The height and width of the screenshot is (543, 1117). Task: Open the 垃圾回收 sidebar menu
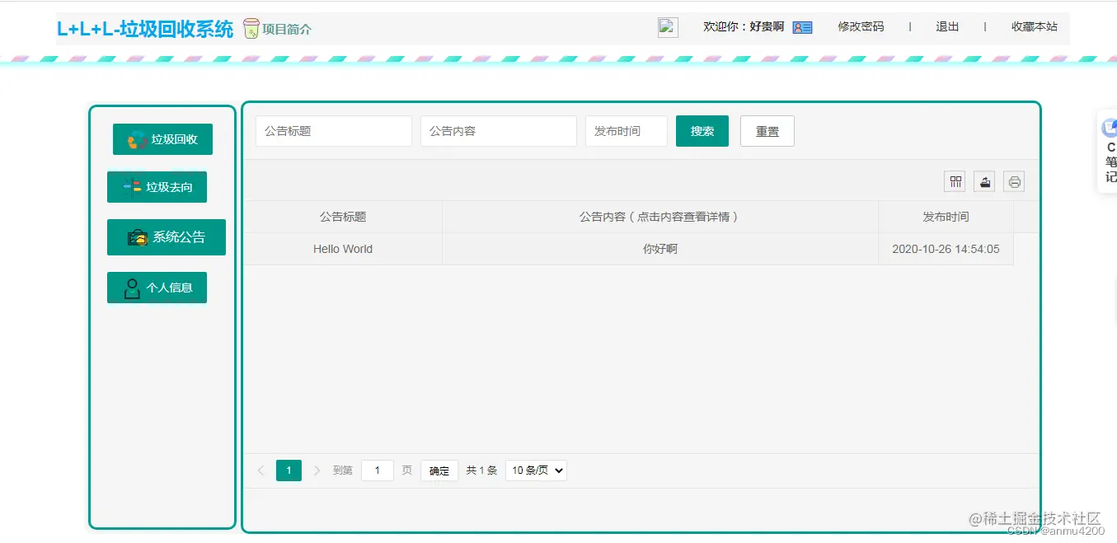pos(162,139)
